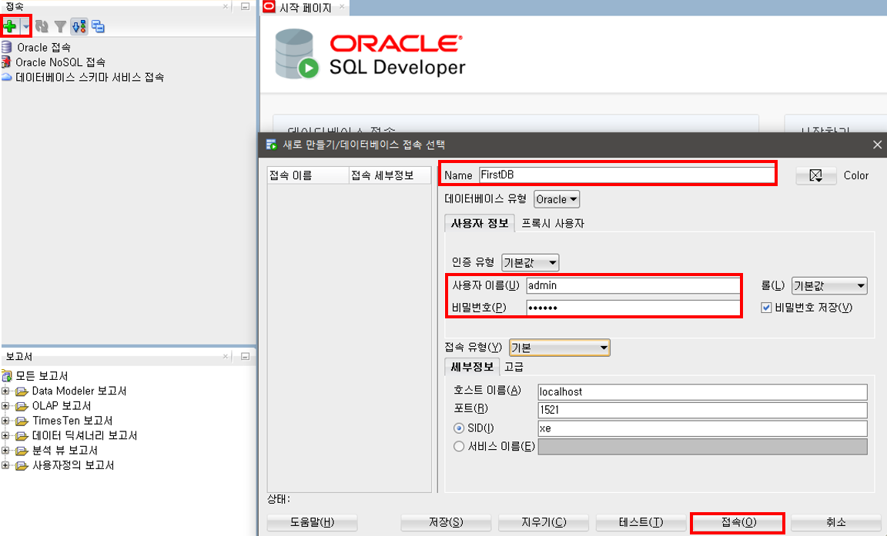Open the 롤 role dropdown
887x536 pixels.
point(829,286)
